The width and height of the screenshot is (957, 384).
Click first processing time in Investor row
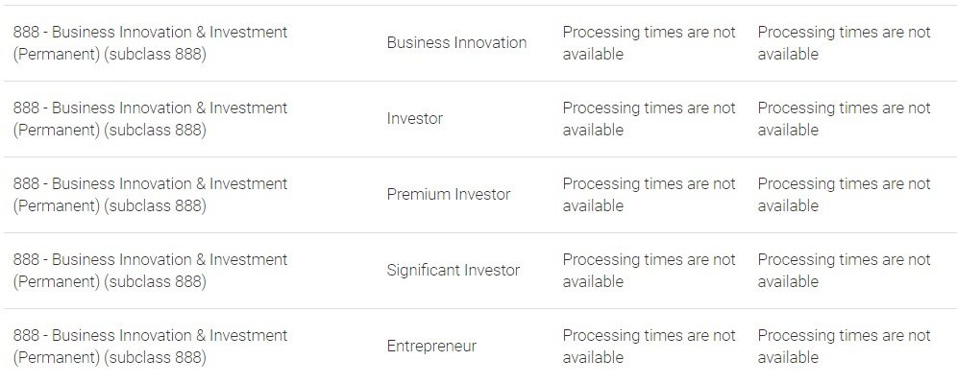pos(649,119)
